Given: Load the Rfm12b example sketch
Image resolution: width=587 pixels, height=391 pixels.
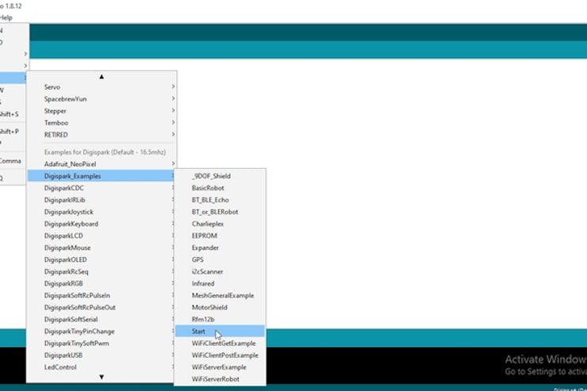Looking at the screenshot, I should coord(221,320).
